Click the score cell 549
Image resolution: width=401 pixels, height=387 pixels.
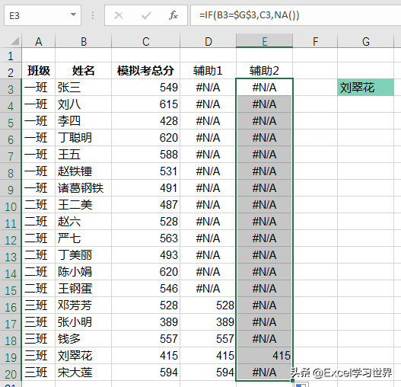point(146,88)
